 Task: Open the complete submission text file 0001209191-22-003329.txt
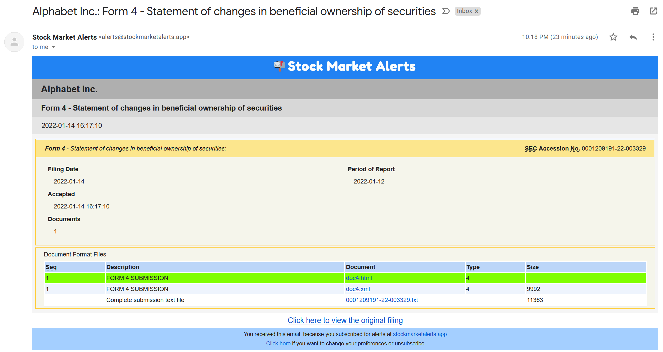click(x=382, y=300)
